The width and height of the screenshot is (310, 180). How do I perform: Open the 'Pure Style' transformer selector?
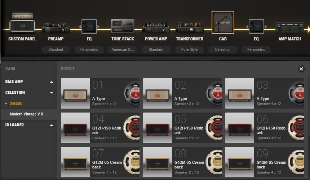(x=189, y=49)
